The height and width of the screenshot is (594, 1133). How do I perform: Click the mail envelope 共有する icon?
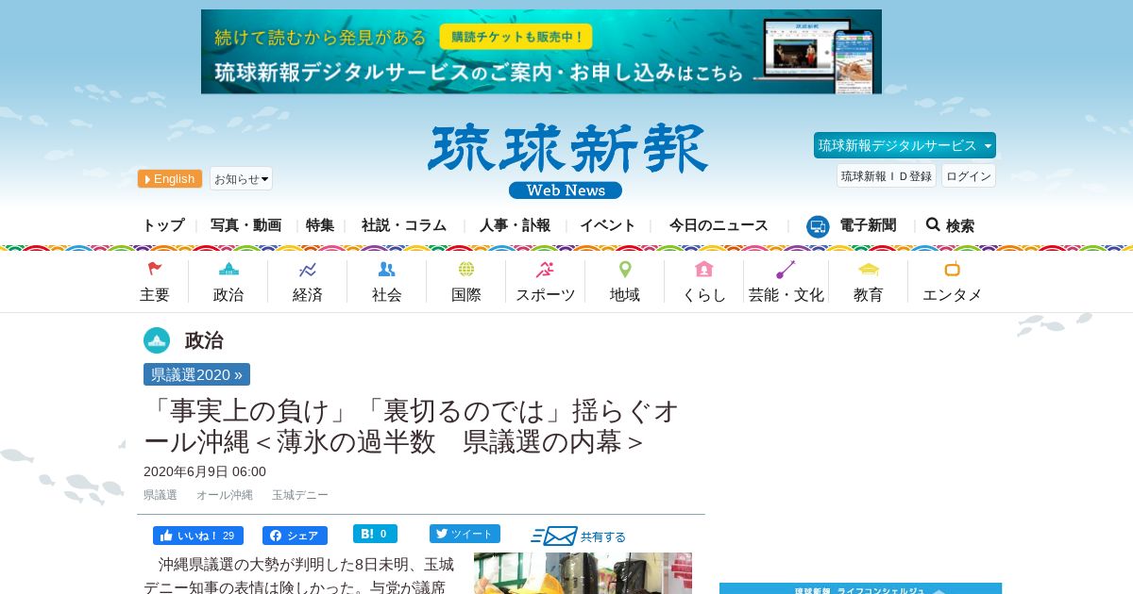point(554,536)
